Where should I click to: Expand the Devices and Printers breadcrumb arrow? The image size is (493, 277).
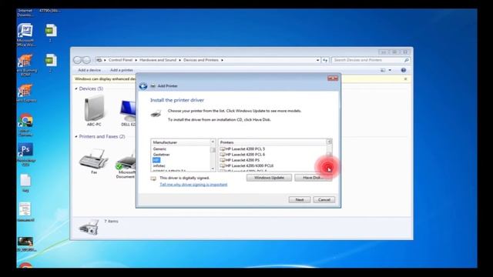click(x=222, y=60)
